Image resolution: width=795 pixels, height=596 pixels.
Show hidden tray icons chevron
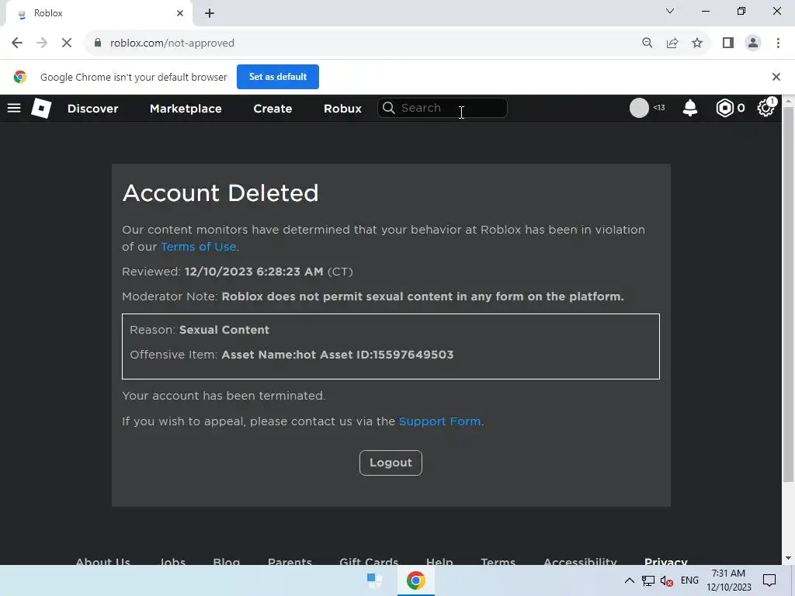pos(629,580)
